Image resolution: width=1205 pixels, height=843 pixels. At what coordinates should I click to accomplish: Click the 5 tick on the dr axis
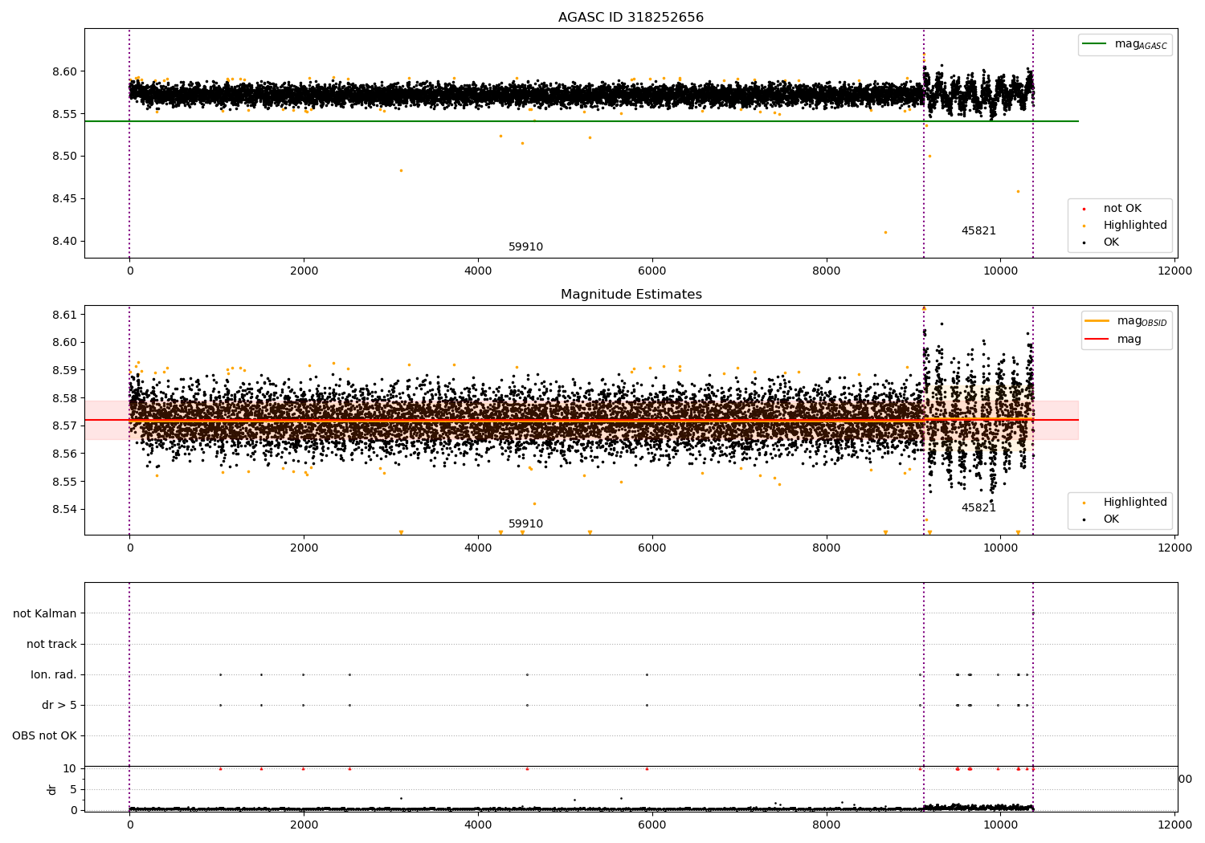(74, 790)
